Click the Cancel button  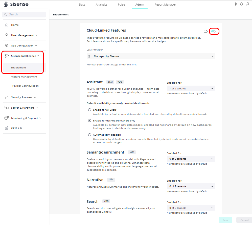click(244, 220)
